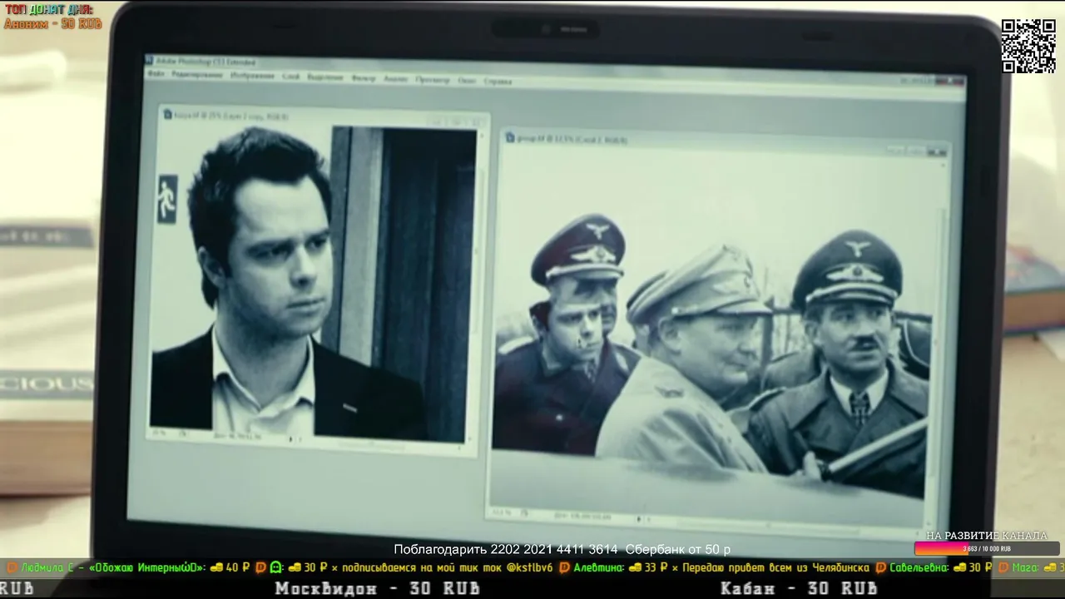This screenshot has height=599, width=1065.
Task: Click the zoom field in group photo status bar
Action: coord(501,513)
